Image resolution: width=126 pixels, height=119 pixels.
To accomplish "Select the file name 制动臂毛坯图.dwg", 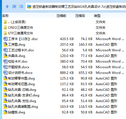I will point(21,84).
